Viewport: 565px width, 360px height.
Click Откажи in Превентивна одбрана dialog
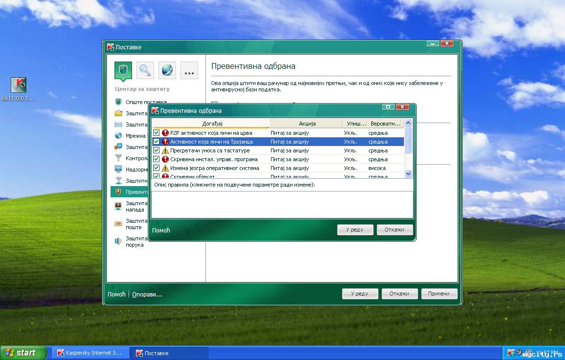[395, 230]
